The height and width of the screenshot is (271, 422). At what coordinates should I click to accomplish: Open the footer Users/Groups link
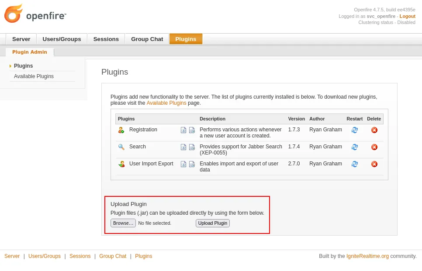tap(45, 256)
